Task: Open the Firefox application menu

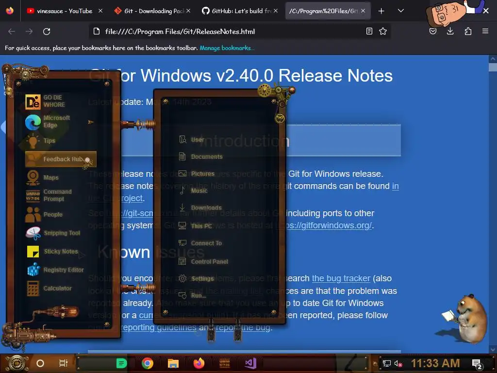Action: tap(485, 31)
